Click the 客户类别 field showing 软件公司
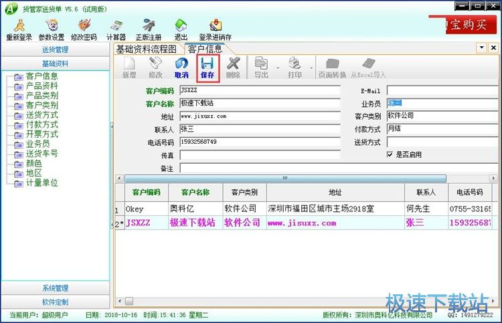Image resolution: width=502 pixels, height=323 pixels. [x=442, y=116]
